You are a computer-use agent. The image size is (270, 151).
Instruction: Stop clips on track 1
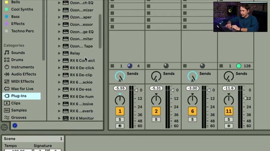tap(112, 66)
